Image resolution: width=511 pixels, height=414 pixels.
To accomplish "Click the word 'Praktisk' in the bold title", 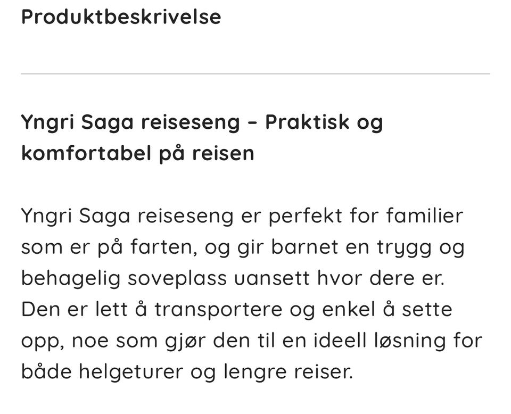I will [x=307, y=122].
